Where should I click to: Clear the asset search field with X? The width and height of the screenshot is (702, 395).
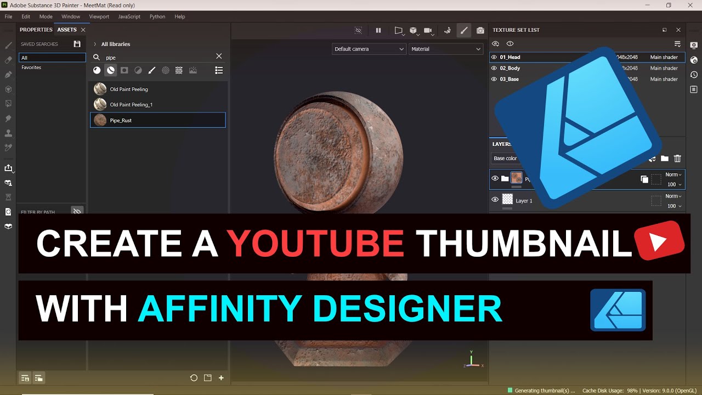219,56
